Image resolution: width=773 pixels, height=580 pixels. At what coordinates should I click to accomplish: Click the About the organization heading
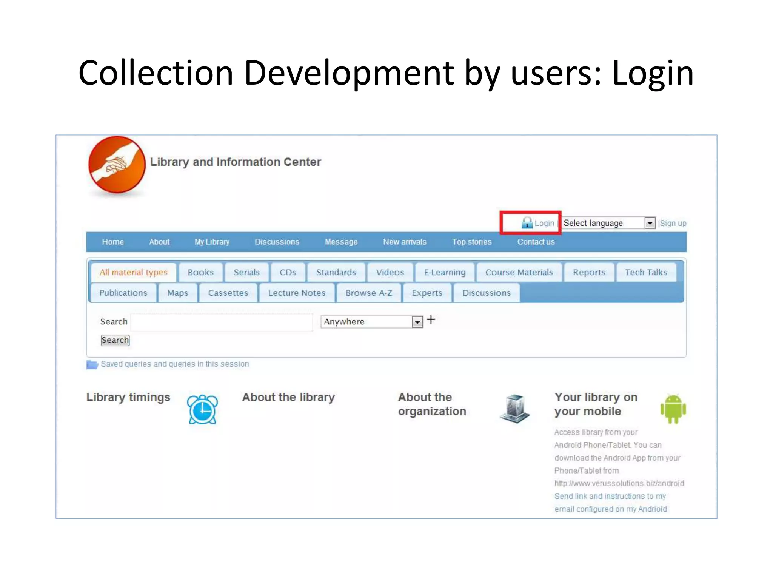pos(432,404)
